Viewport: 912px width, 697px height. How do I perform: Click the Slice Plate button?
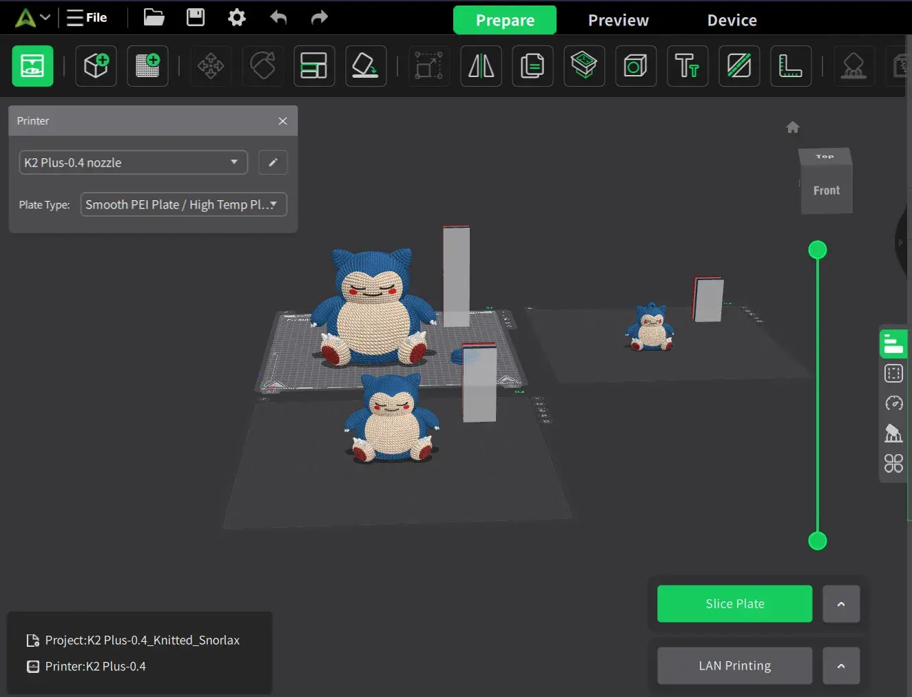click(734, 603)
